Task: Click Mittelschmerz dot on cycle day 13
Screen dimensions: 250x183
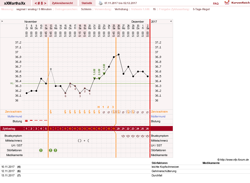Action: (x=84, y=141)
